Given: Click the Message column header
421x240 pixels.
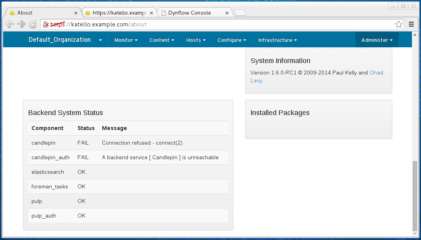Looking at the screenshot, I should coord(114,128).
